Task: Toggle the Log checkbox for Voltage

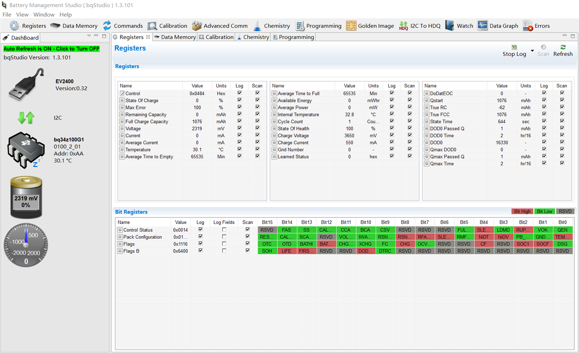Action: coord(239,128)
